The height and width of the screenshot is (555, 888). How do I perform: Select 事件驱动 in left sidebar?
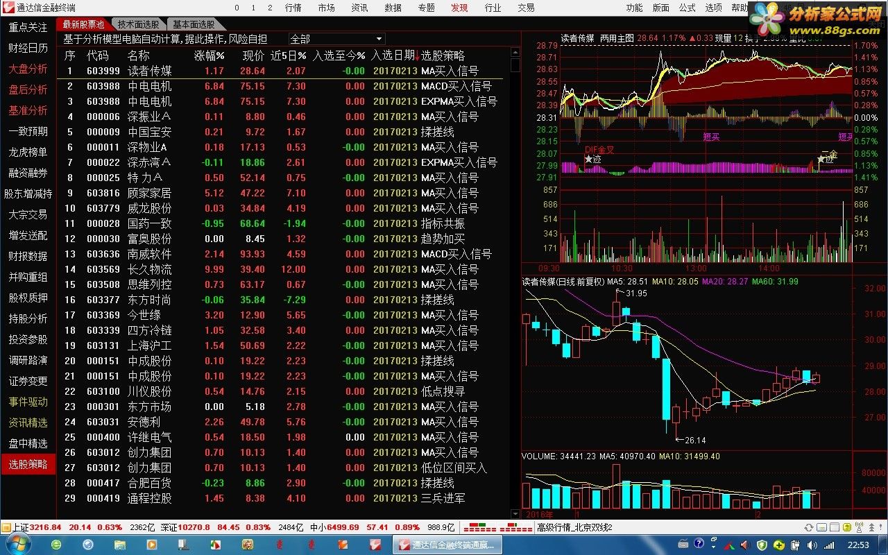[28, 402]
